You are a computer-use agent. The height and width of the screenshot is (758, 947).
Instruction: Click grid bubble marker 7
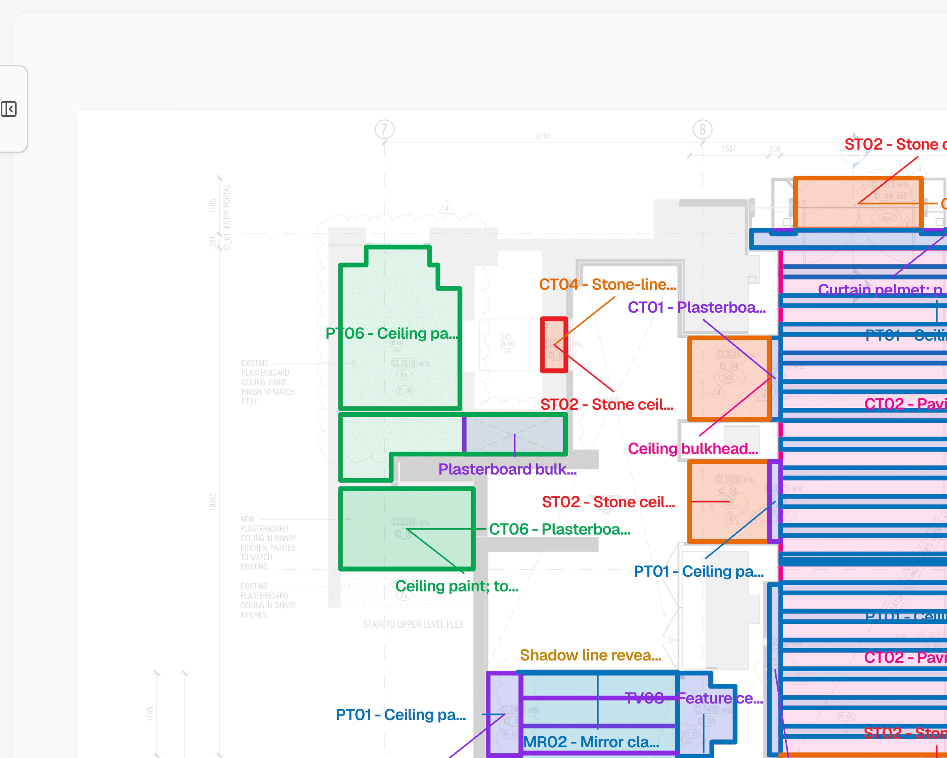[x=384, y=129]
